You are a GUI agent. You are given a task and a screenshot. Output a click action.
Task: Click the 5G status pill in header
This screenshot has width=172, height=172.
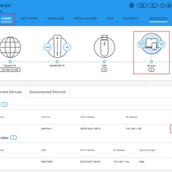[153, 6]
